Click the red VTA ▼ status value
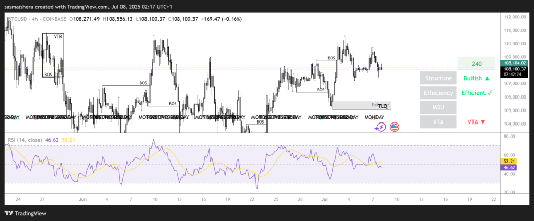Image resolution: width=534 pixels, height=221 pixels. click(477, 122)
